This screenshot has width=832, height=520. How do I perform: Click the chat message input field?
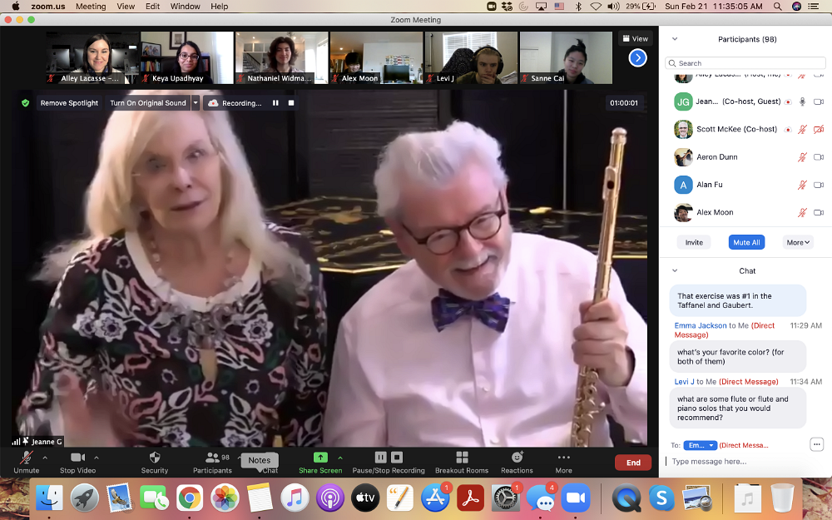pyautogui.click(x=745, y=462)
